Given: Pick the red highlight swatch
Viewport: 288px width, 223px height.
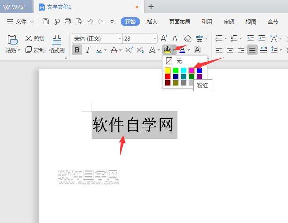Looking at the screenshot, I should pyautogui.click(x=167, y=77).
